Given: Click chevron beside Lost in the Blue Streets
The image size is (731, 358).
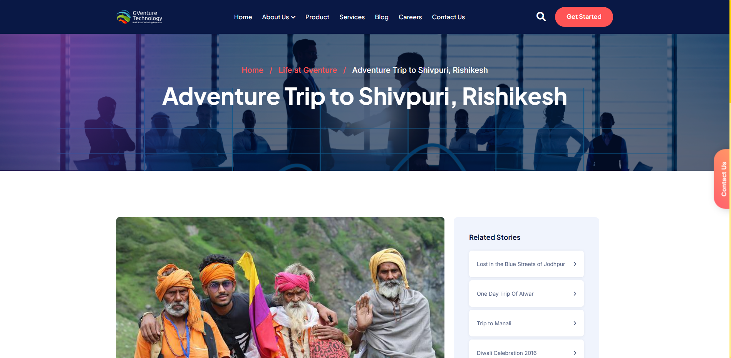Looking at the screenshot, I should [575, 264].
